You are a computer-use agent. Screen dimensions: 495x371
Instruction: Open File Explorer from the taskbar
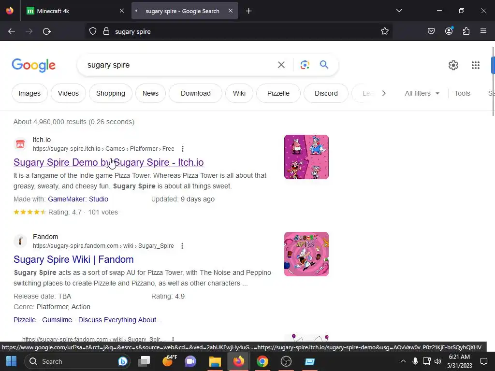[x=215, y=361]
